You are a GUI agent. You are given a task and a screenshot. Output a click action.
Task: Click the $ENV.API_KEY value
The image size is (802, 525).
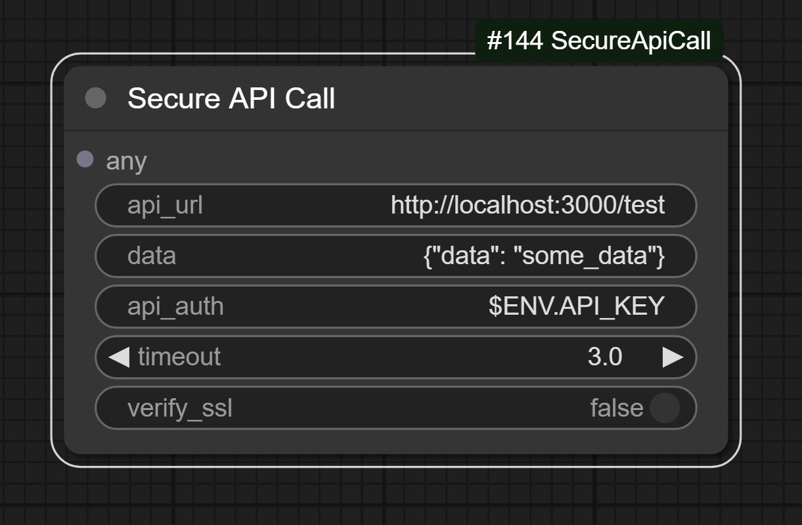click(577, 306)
